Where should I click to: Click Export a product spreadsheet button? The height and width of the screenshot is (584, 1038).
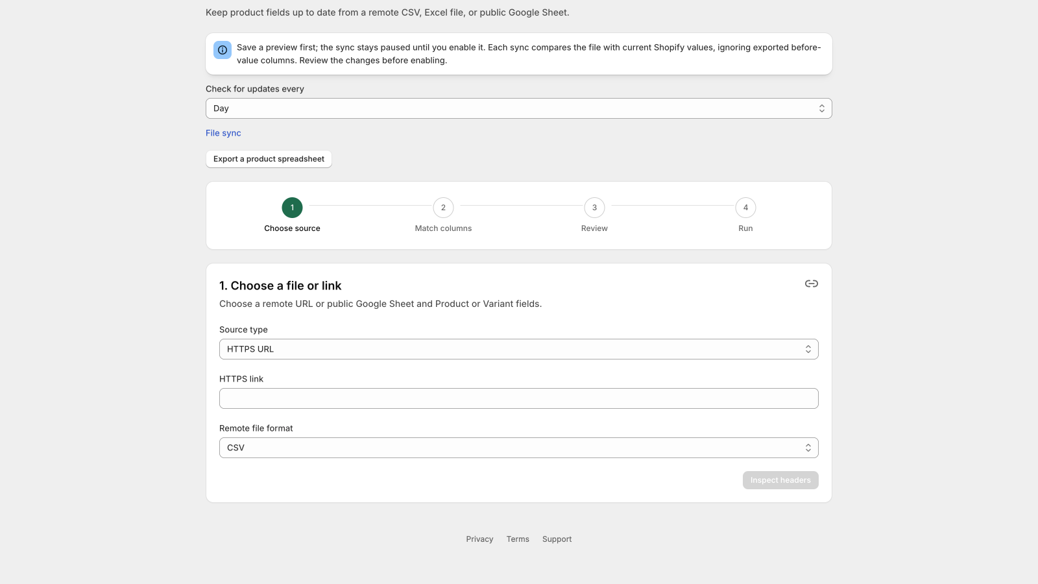tap(269, 159)
